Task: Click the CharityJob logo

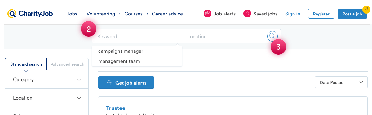Action: [x=30, y=14]
